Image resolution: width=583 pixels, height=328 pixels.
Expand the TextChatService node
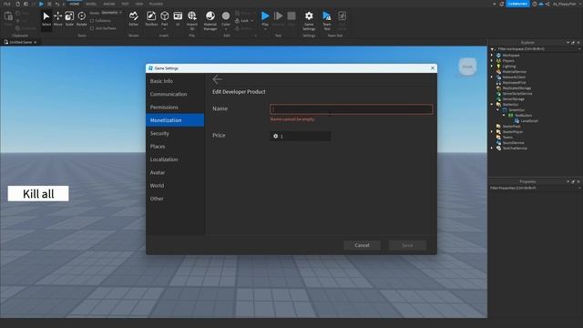coord(492,149)
